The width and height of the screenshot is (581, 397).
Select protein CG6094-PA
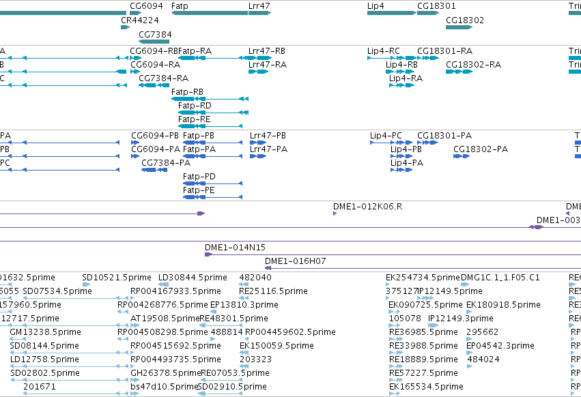pos(156,149)
